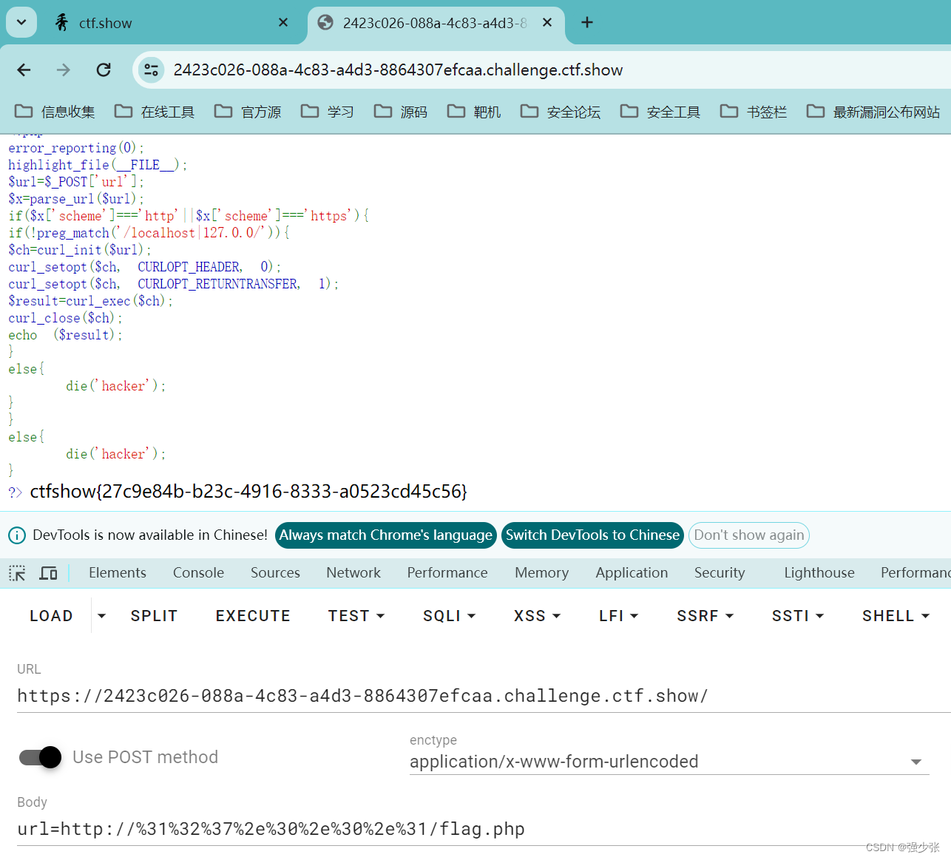Open the 源码 bookmarks folder
951x860 pixels.
pyautogui.click(x=401, y=112)
